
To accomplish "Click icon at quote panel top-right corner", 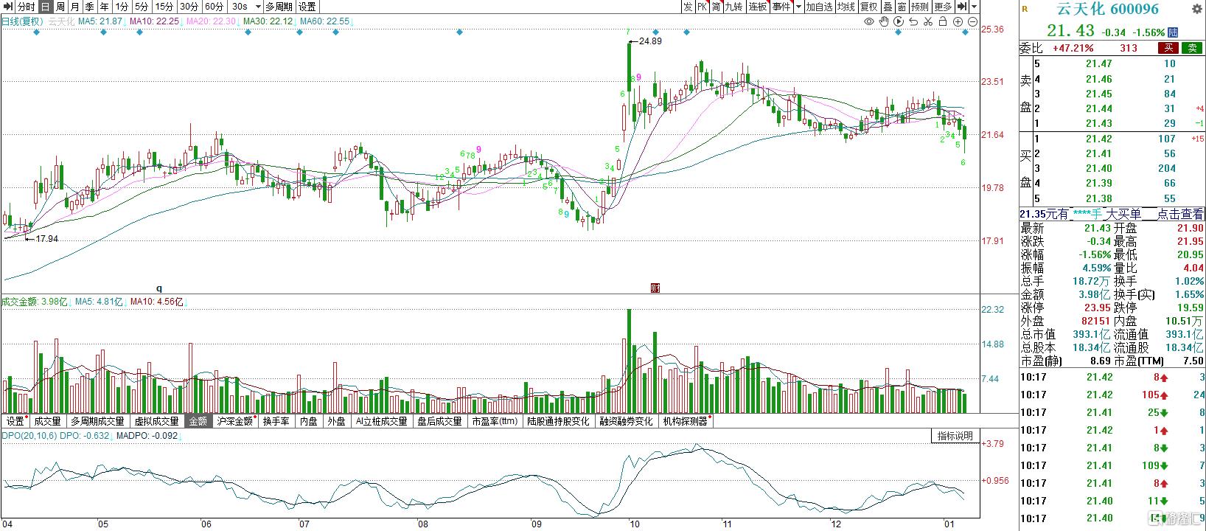I will [x=1196, y=9].
